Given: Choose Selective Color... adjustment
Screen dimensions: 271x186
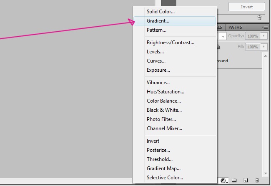Looking at the screenshot, I should point(175,178).
